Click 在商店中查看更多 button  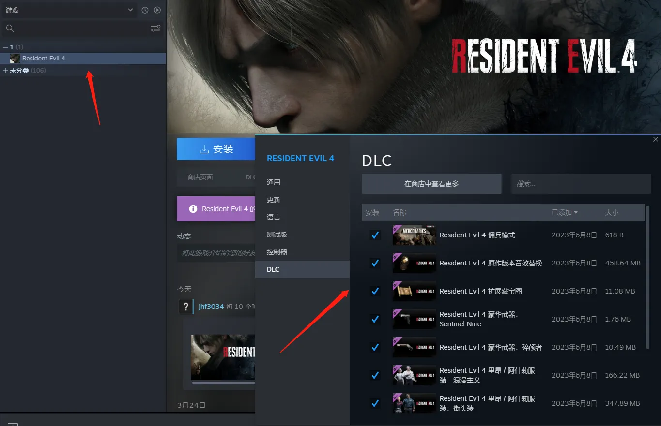click(x=431, y=184)
